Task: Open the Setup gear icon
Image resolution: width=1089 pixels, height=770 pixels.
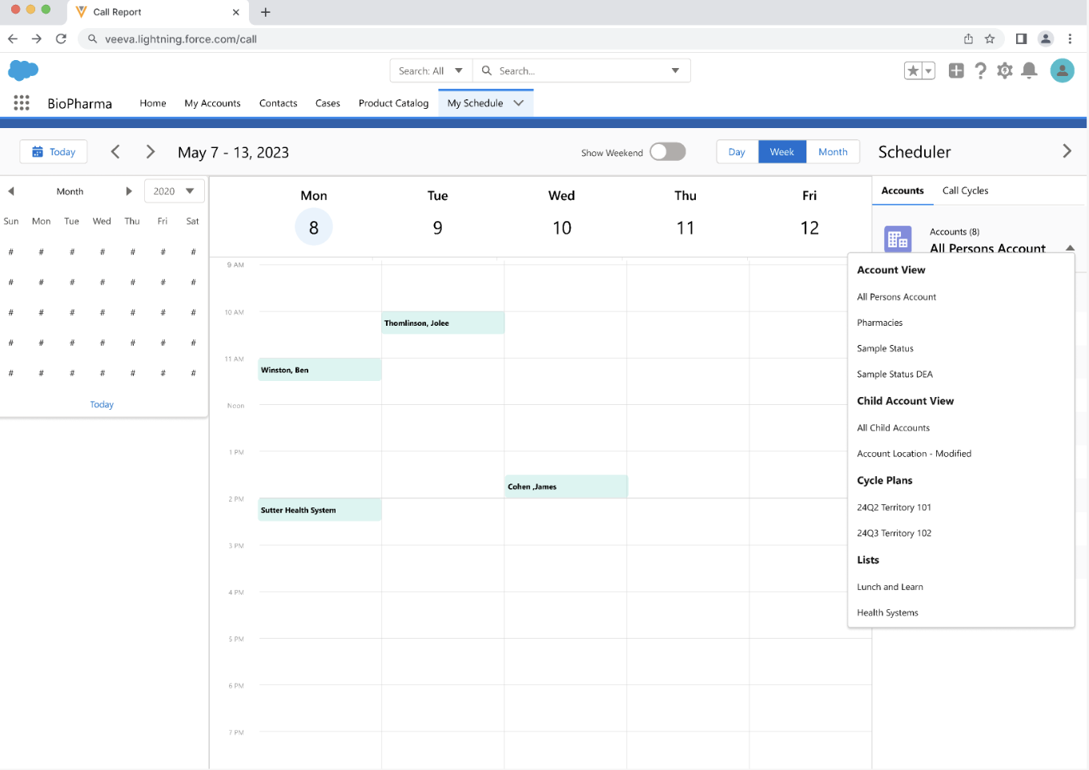Action: tap(1005, 70)
